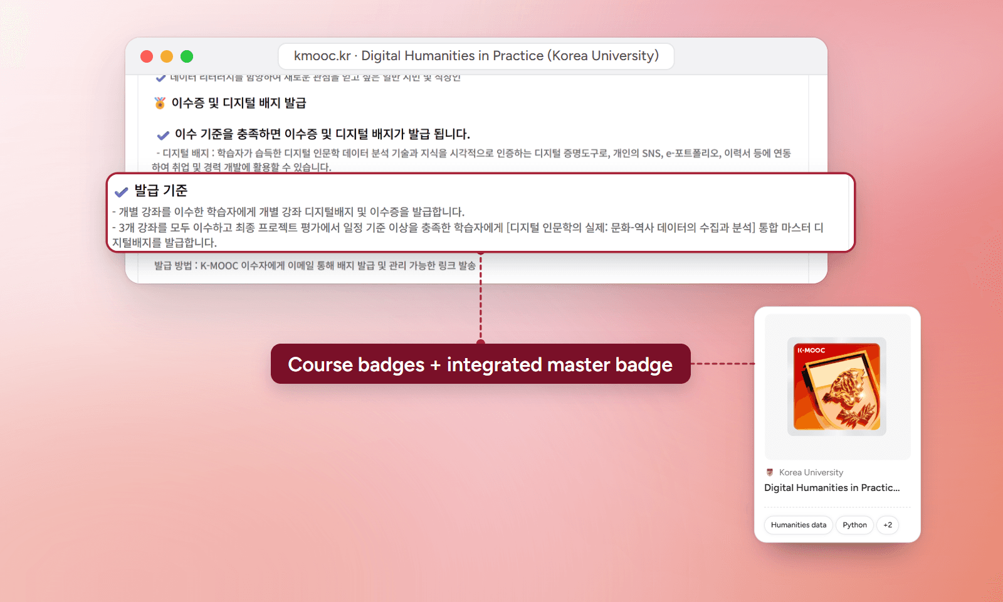Click the checkmark beside 발급 기준
The width and height of the screenshot is (1003, 602).
pyautogui.click(x=121, y=192)
